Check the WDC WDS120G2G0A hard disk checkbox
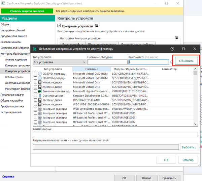Screen dimensions: 202x181 point(35,104)
